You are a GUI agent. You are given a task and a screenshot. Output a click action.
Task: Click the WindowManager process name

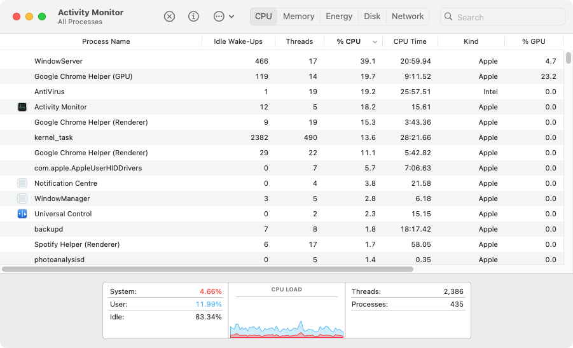pos(62,198)
